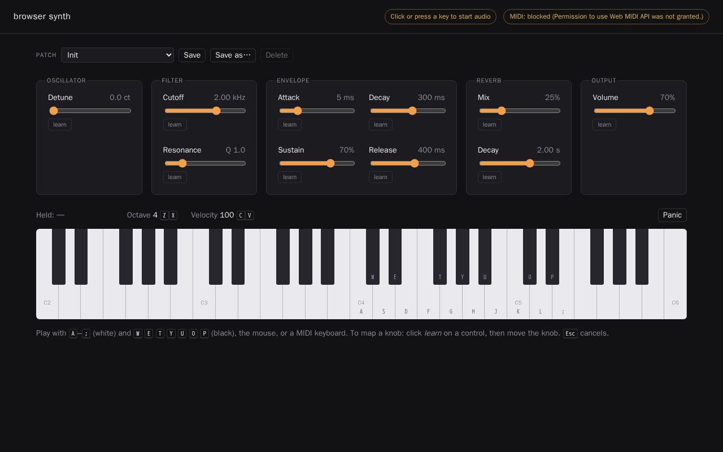Play the black piano key labeled P
Image resolution: width=723 pixels, height=452 pixels.
pyautogui.click(x=552, y=257)
